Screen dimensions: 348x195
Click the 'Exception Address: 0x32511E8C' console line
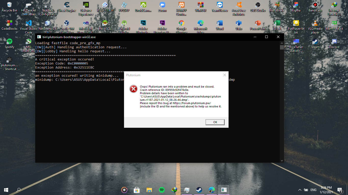coord(65,67)
